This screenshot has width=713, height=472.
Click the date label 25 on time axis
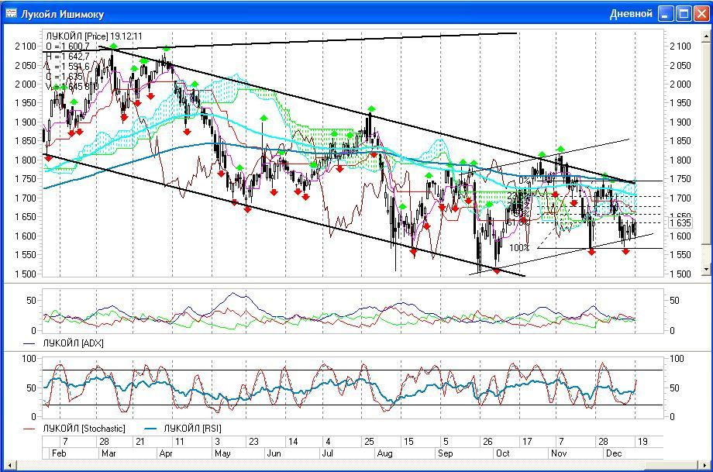coord(369,442)
